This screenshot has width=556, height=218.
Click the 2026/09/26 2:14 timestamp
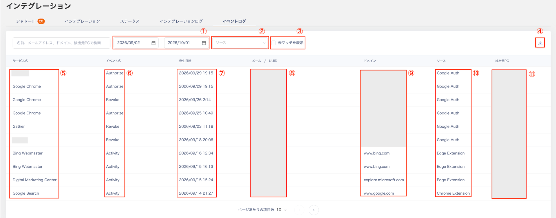(195, 100)
